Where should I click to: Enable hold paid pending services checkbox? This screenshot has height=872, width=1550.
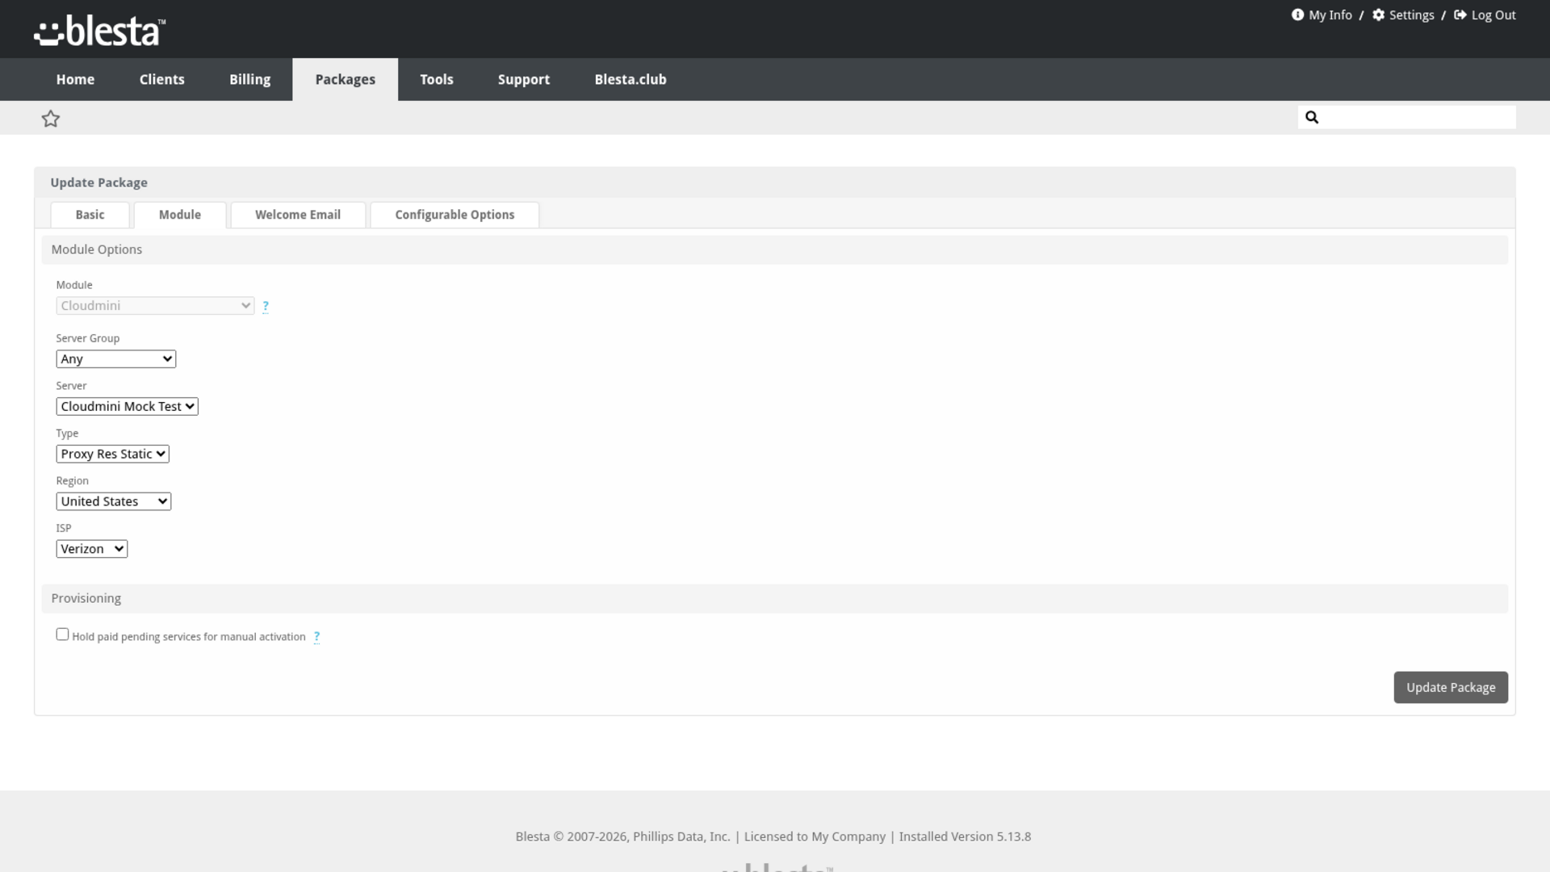(62, 634)
